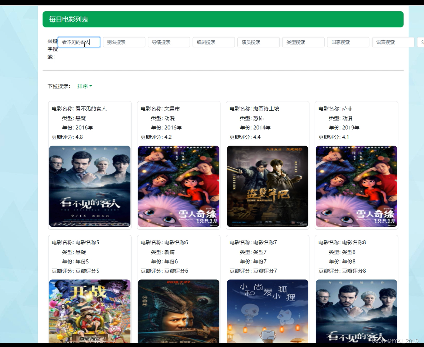This screenshot has width=424, height=347.
Task: Click 类型: 恐怖 text
Action: pyautogui.click(x=252, y=118)
